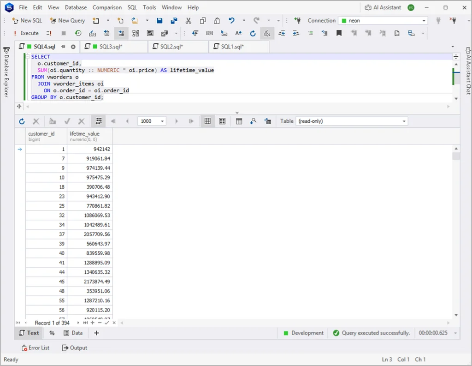Open the execution time dropdown in status bar

click(x=455, y=333)
